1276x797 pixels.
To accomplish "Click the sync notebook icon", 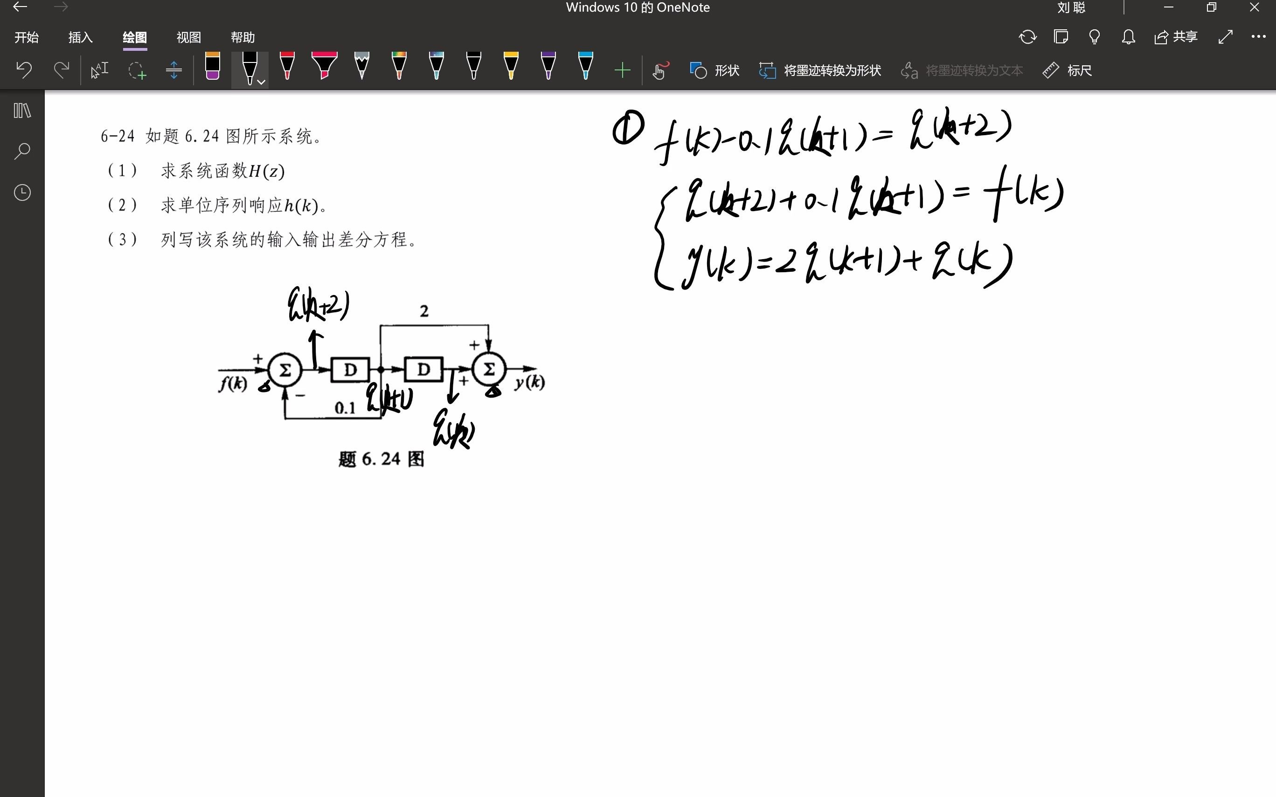I will 1027,37.
